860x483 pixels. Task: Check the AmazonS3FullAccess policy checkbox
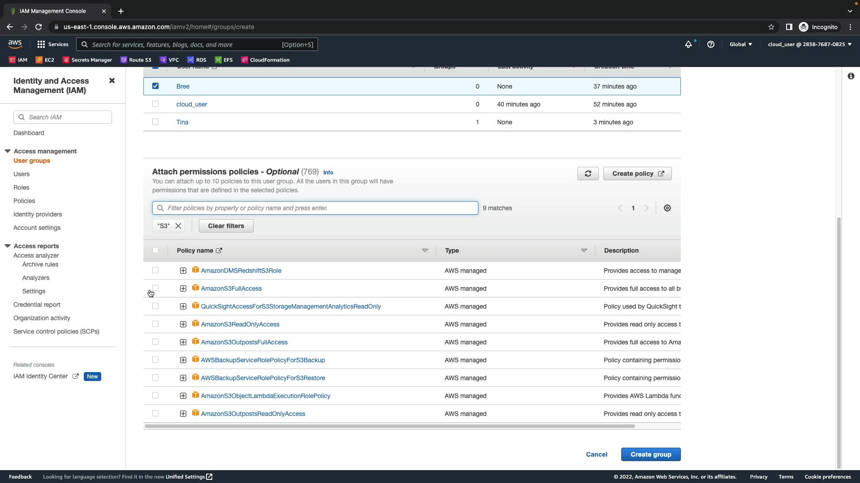[155, 288]
